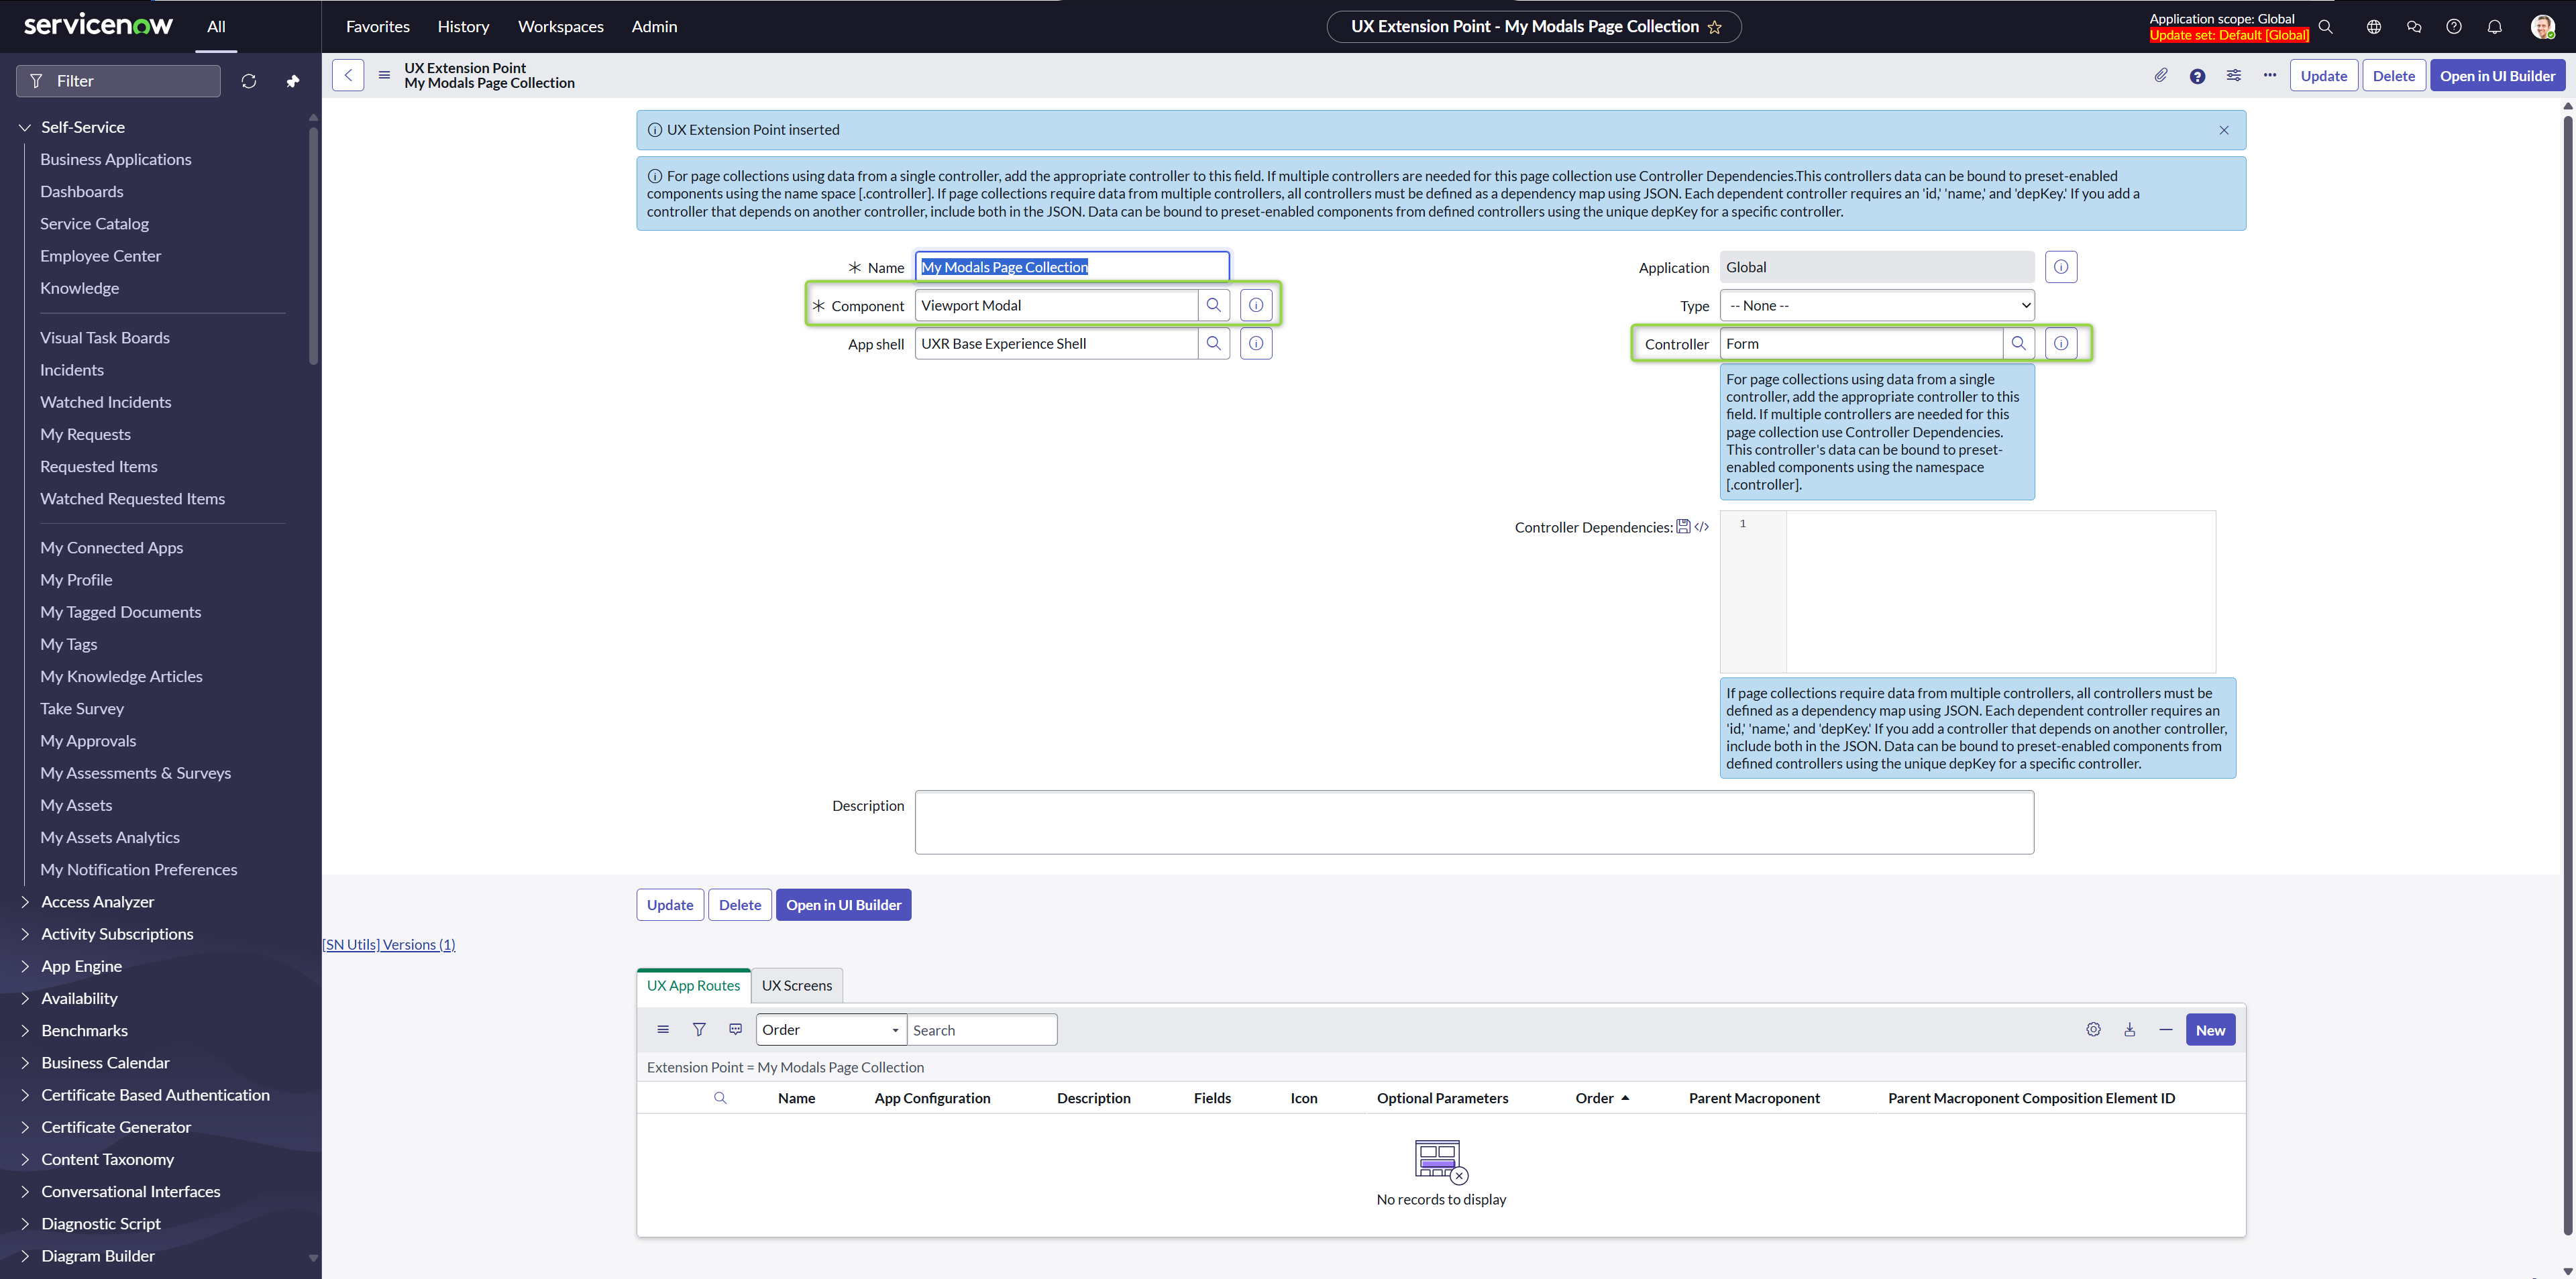The image size is (2576, 1279).
Task: Open the notifications bell icon
Action: 2494,27
